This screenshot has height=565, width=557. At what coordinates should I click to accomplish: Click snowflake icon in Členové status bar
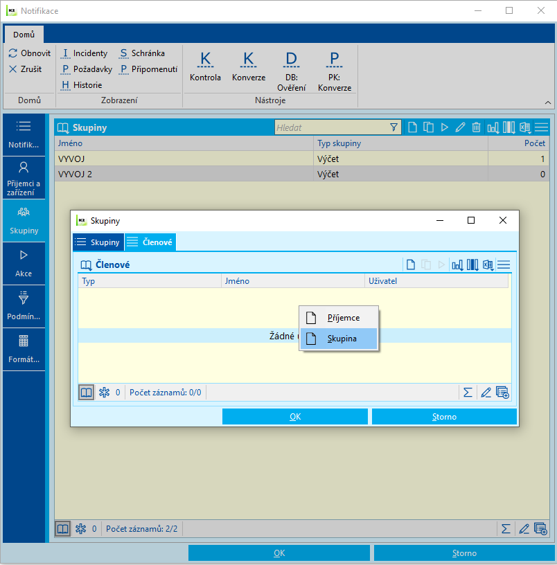[x=104, y=393]
